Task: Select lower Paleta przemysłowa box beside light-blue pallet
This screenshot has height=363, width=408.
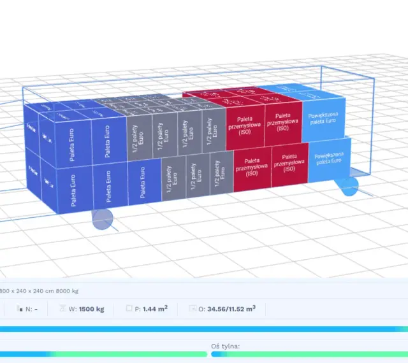Action: tap(289, 164)
